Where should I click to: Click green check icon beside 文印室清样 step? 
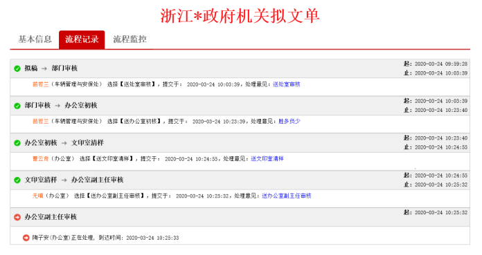tap(17, 180)
